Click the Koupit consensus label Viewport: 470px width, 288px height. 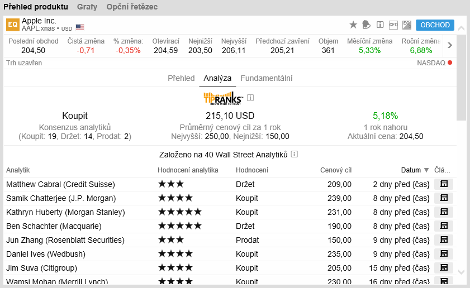pyautogui.click(x=75, y=116)
